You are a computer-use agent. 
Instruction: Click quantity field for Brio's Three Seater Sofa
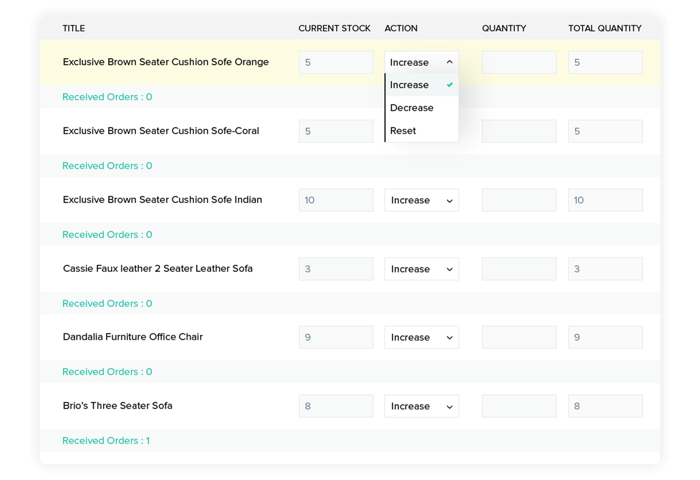[519, 406]
